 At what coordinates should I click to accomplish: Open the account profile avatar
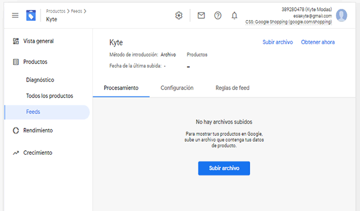[x=342, y=15]
